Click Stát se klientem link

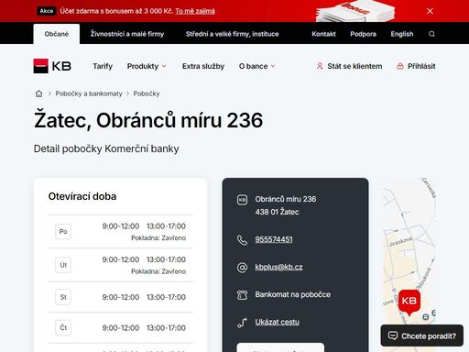[x=354, y=66]
